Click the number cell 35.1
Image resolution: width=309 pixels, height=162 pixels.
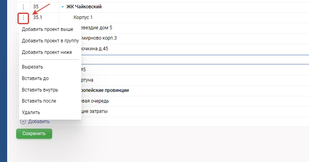[38, 18]
